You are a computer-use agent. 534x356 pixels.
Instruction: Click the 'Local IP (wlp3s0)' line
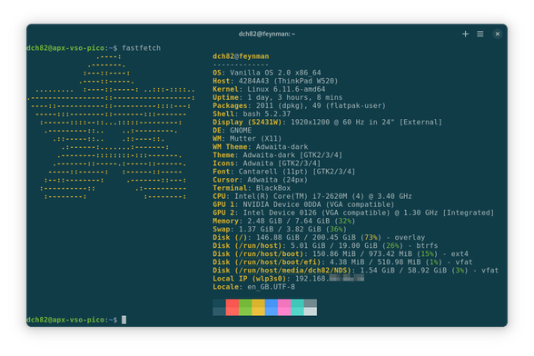289,279
